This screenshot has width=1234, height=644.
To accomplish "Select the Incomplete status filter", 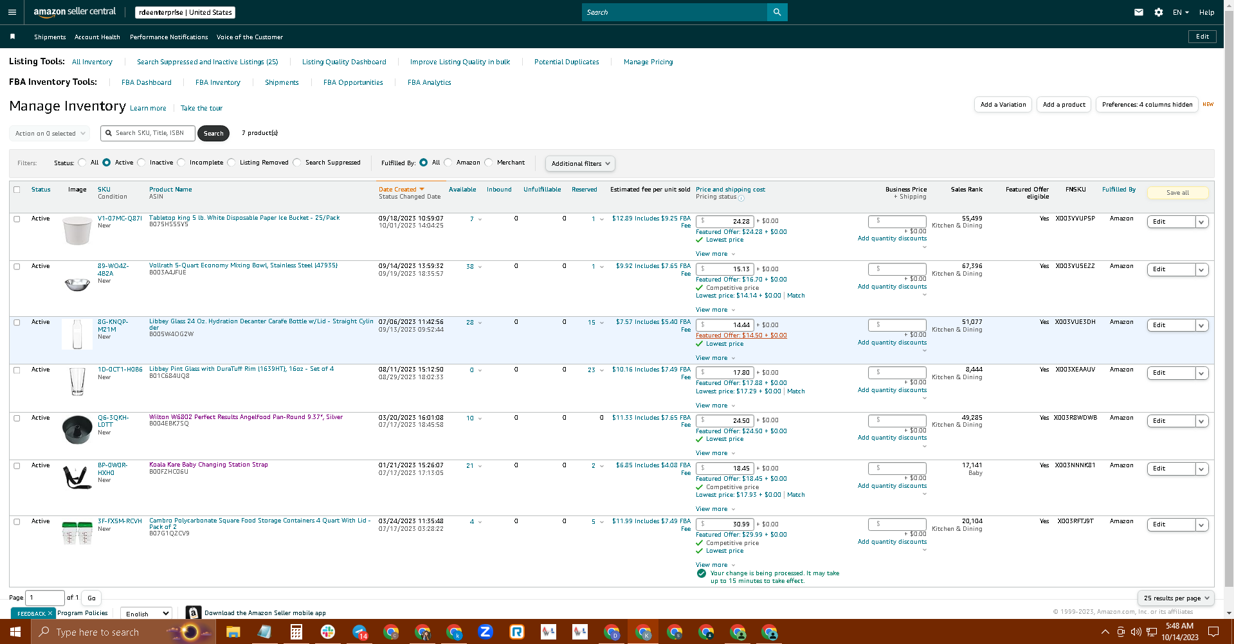I will 181,163.
